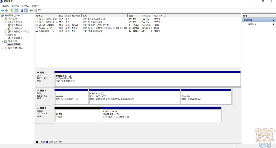Viewport: 276px width, 148px height.
Task: Sort by the 狀態 column header
Action: click(104, 15)
